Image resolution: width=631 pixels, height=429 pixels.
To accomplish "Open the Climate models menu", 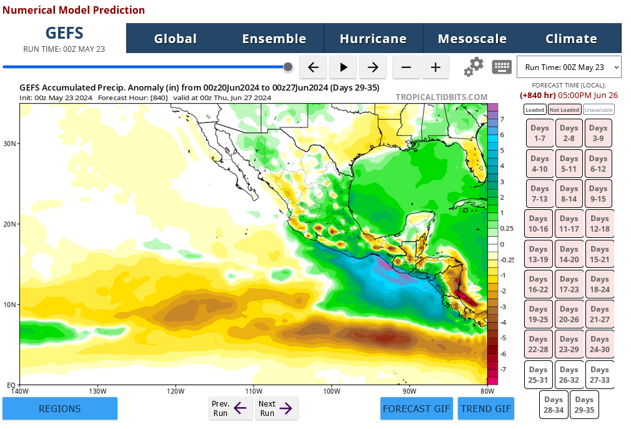I will point(571,39).
